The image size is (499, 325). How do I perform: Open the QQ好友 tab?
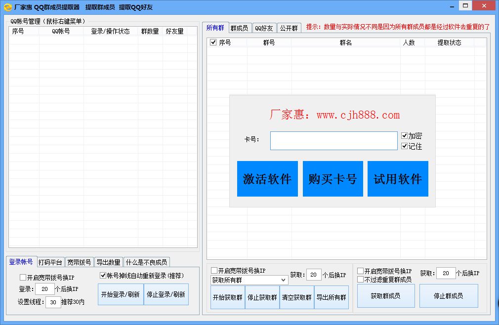(x=264, y=28)
